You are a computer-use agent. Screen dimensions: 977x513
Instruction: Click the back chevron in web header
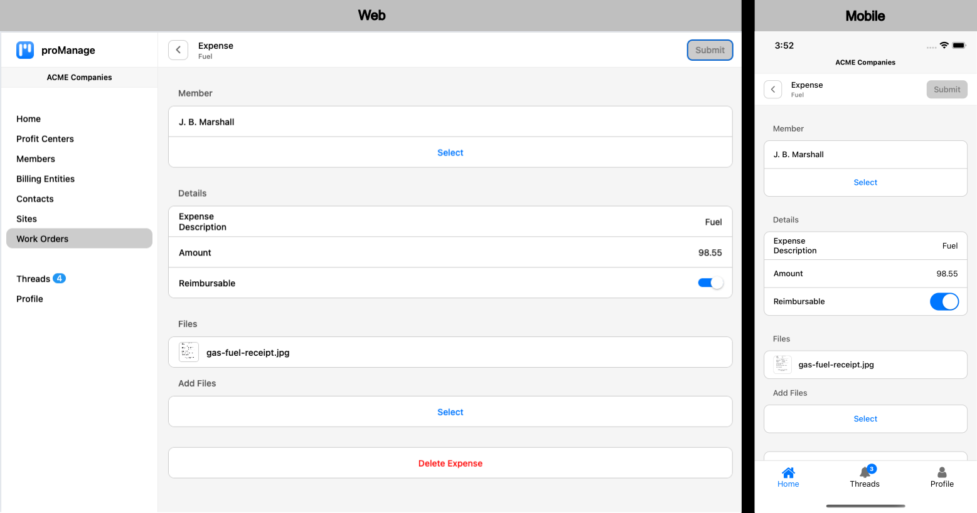[178, 50]
